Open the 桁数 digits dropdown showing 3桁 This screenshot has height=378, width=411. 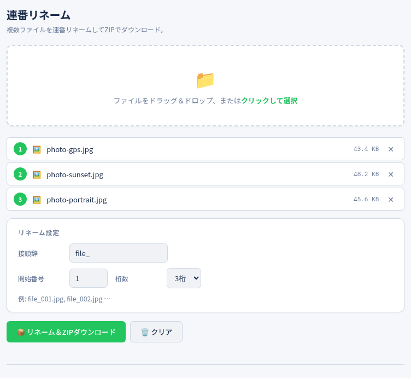184,278
